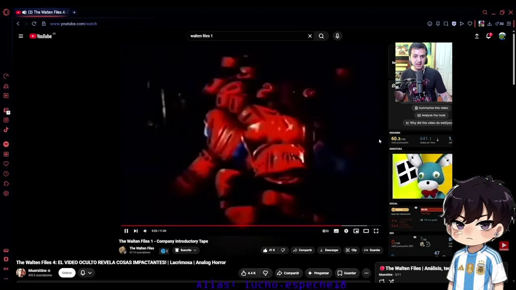Click the YouTube search magnifier button
This screenshot has width=516, height=290.
point(321,36)
